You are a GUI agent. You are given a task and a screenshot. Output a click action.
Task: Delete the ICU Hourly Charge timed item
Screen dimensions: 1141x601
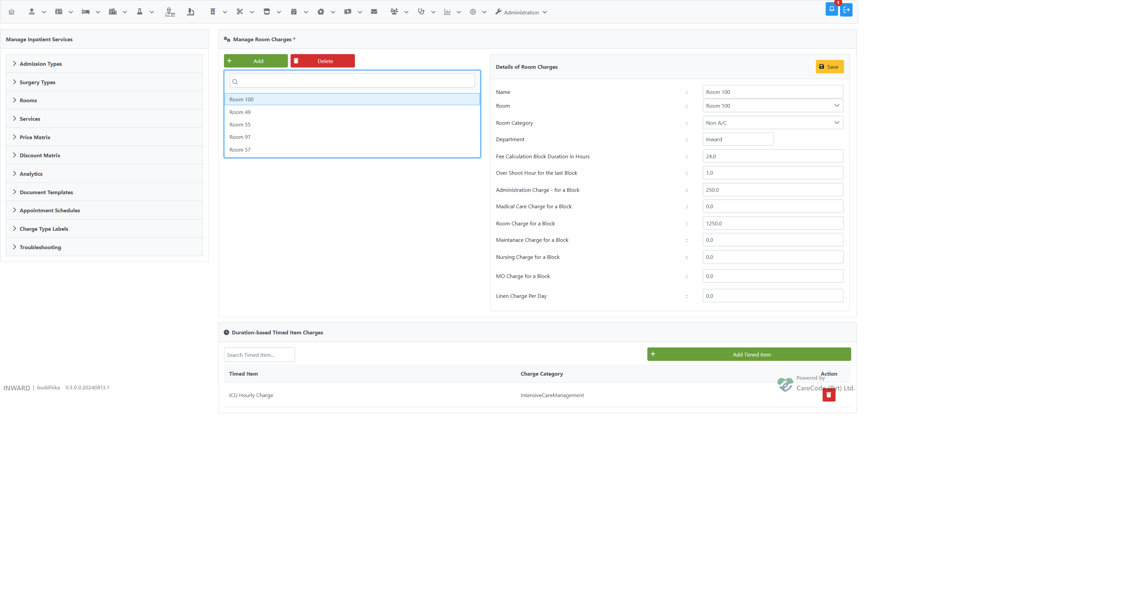tap(829, 395)
